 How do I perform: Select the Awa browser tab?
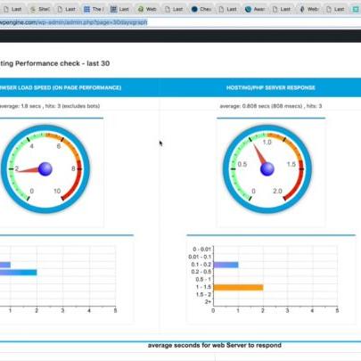pyautogui.click(x=255, y=9)
